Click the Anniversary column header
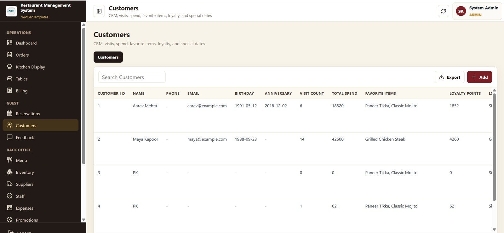This screenshot has height=233, width=504. coord(278,94)
